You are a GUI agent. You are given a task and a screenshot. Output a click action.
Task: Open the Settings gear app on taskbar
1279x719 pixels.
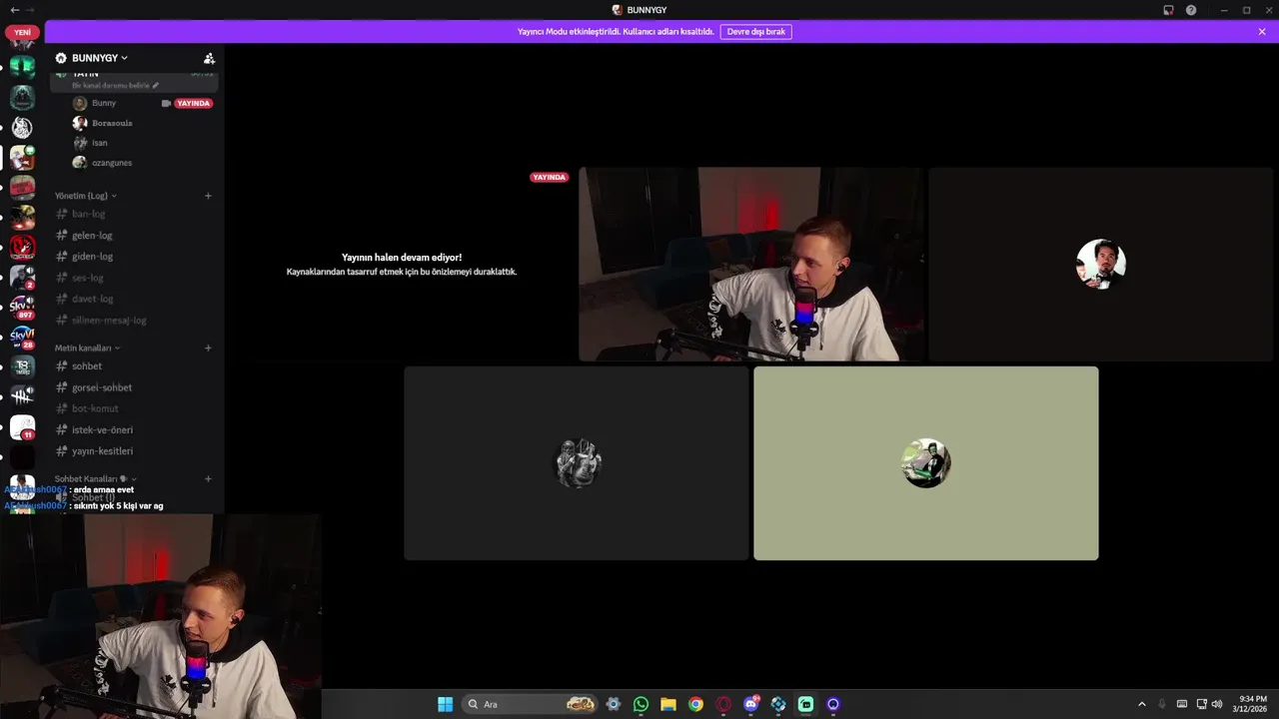[x=614, y=704]
